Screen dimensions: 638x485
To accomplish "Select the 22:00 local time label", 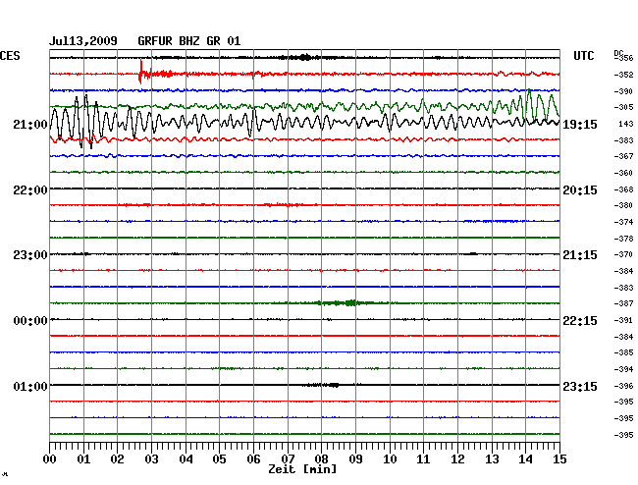I will coord(30,190).
